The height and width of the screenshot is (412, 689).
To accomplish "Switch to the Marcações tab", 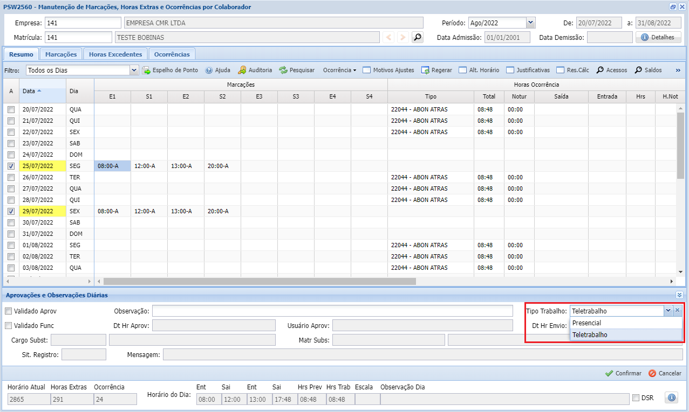I will [61, 54].
